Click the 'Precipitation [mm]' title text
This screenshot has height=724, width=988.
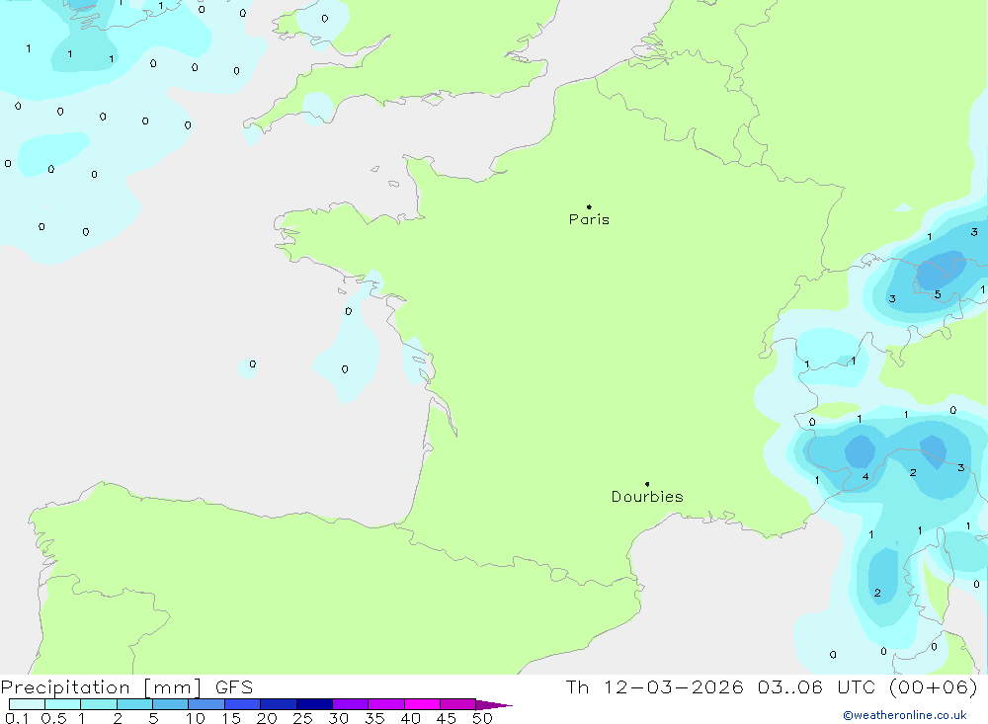(x=102, y=687)
